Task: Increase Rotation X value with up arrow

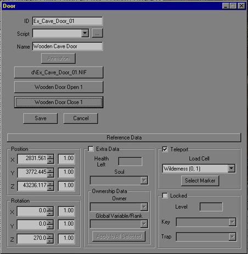Action: point(50,209)
